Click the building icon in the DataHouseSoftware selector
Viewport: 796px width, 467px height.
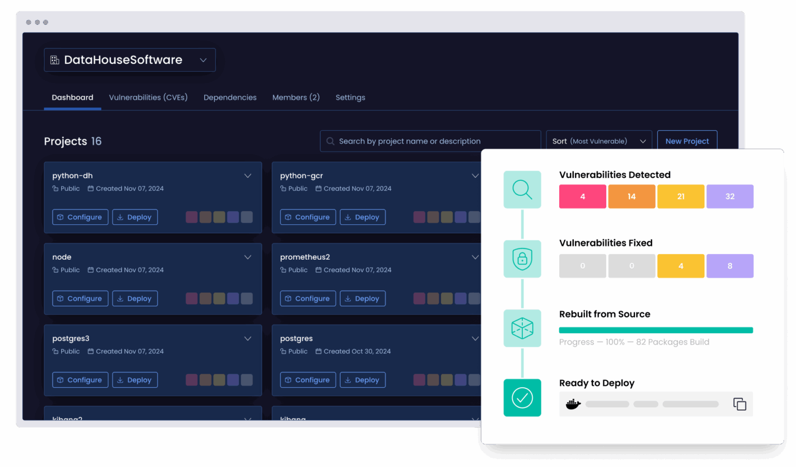(54, 60)
